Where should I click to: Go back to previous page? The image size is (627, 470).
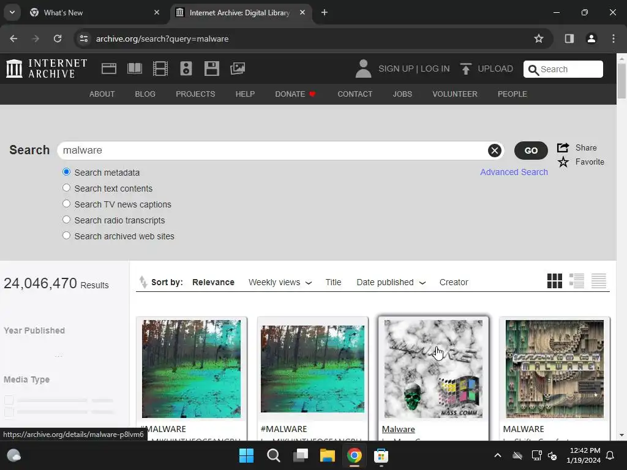point(13,39)
